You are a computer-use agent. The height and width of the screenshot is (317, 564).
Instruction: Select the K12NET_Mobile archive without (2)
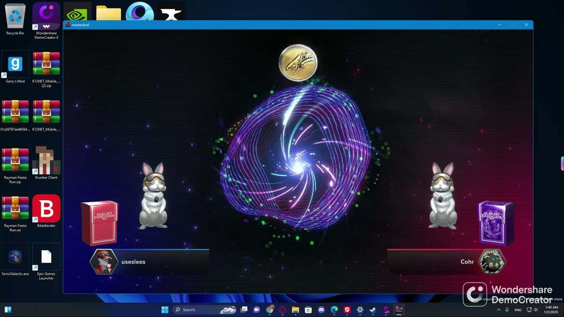click(x=46, y=116)
